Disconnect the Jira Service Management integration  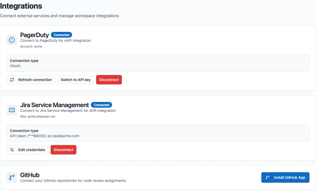click(64, 150)
